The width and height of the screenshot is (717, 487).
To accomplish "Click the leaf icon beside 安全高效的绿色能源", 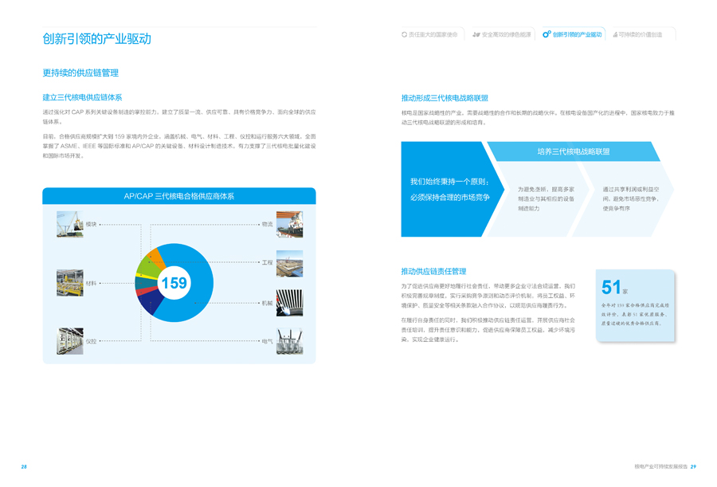I will point(476,34).
